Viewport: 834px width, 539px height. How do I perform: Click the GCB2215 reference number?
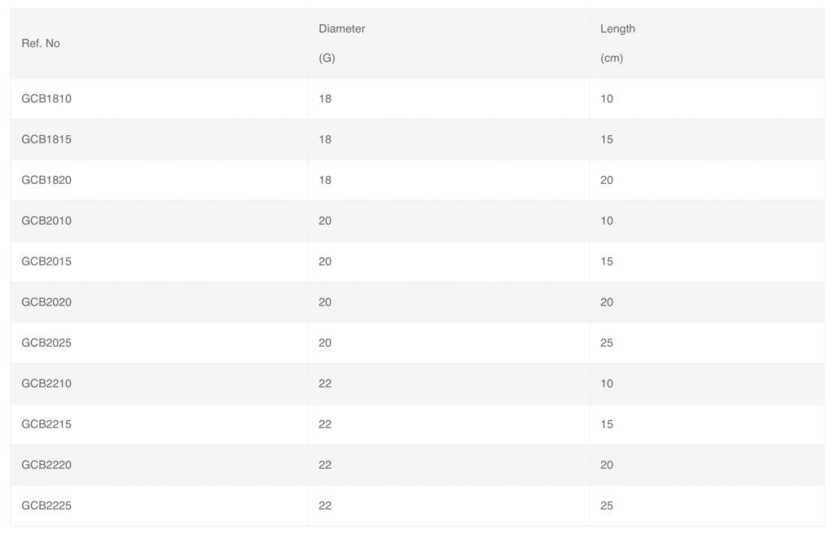pos(46,424)
